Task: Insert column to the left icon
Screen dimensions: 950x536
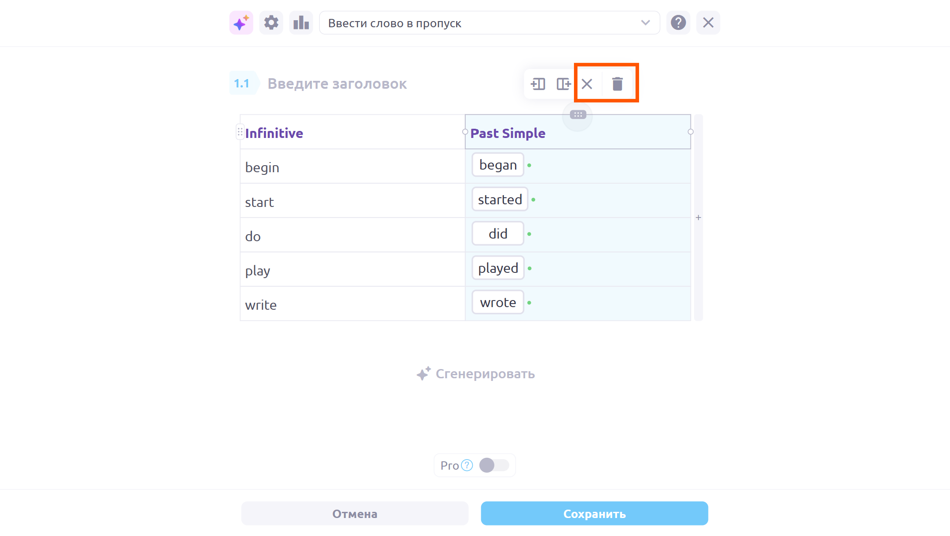Action: coord(538,84)
